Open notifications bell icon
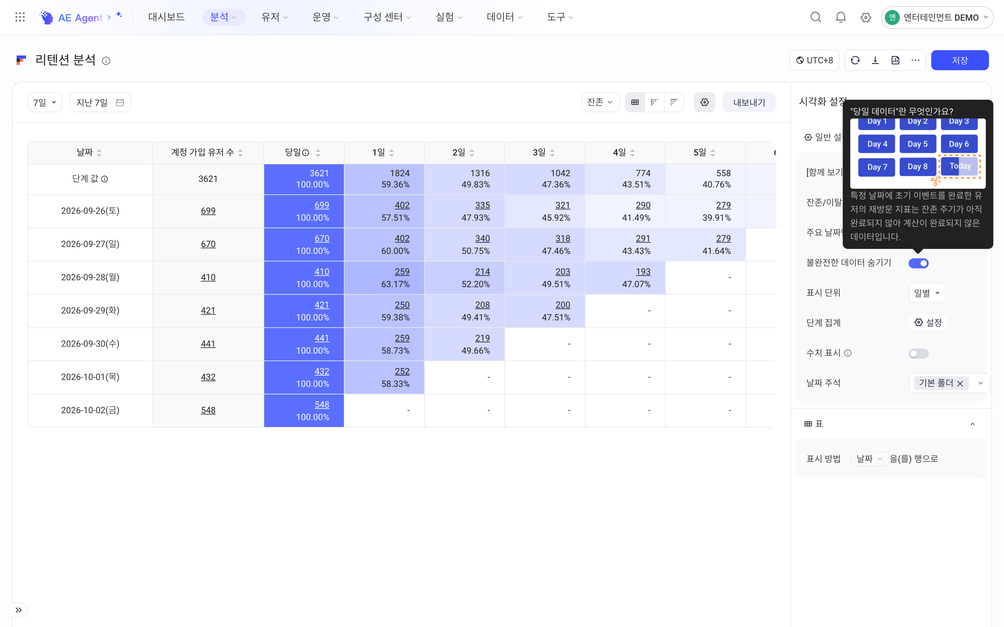1004x627 pixels. click(x=841, y=17)
